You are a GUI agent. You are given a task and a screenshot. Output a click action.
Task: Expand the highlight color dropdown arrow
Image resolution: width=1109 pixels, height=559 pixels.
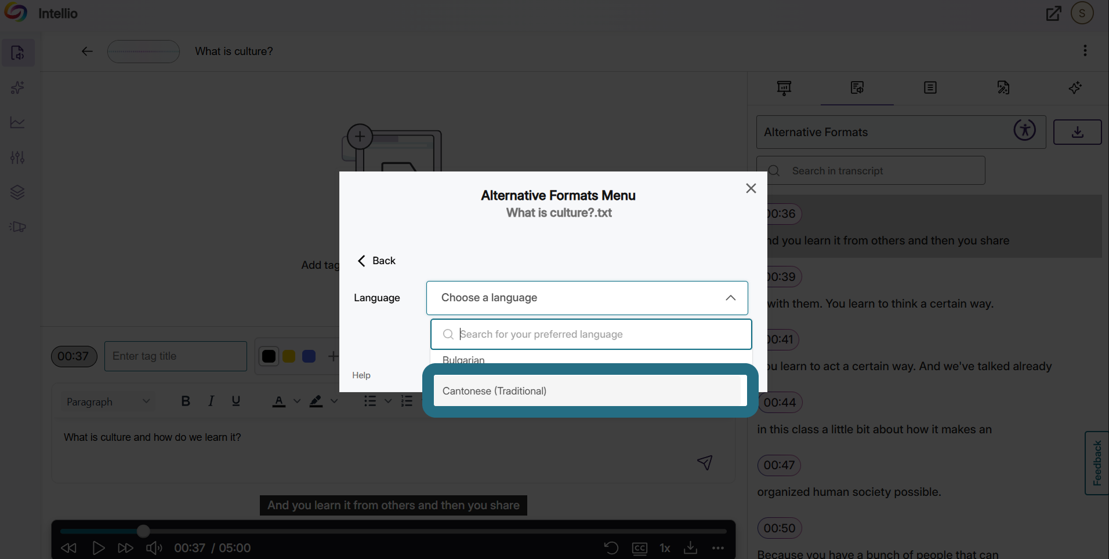(334, 401)
